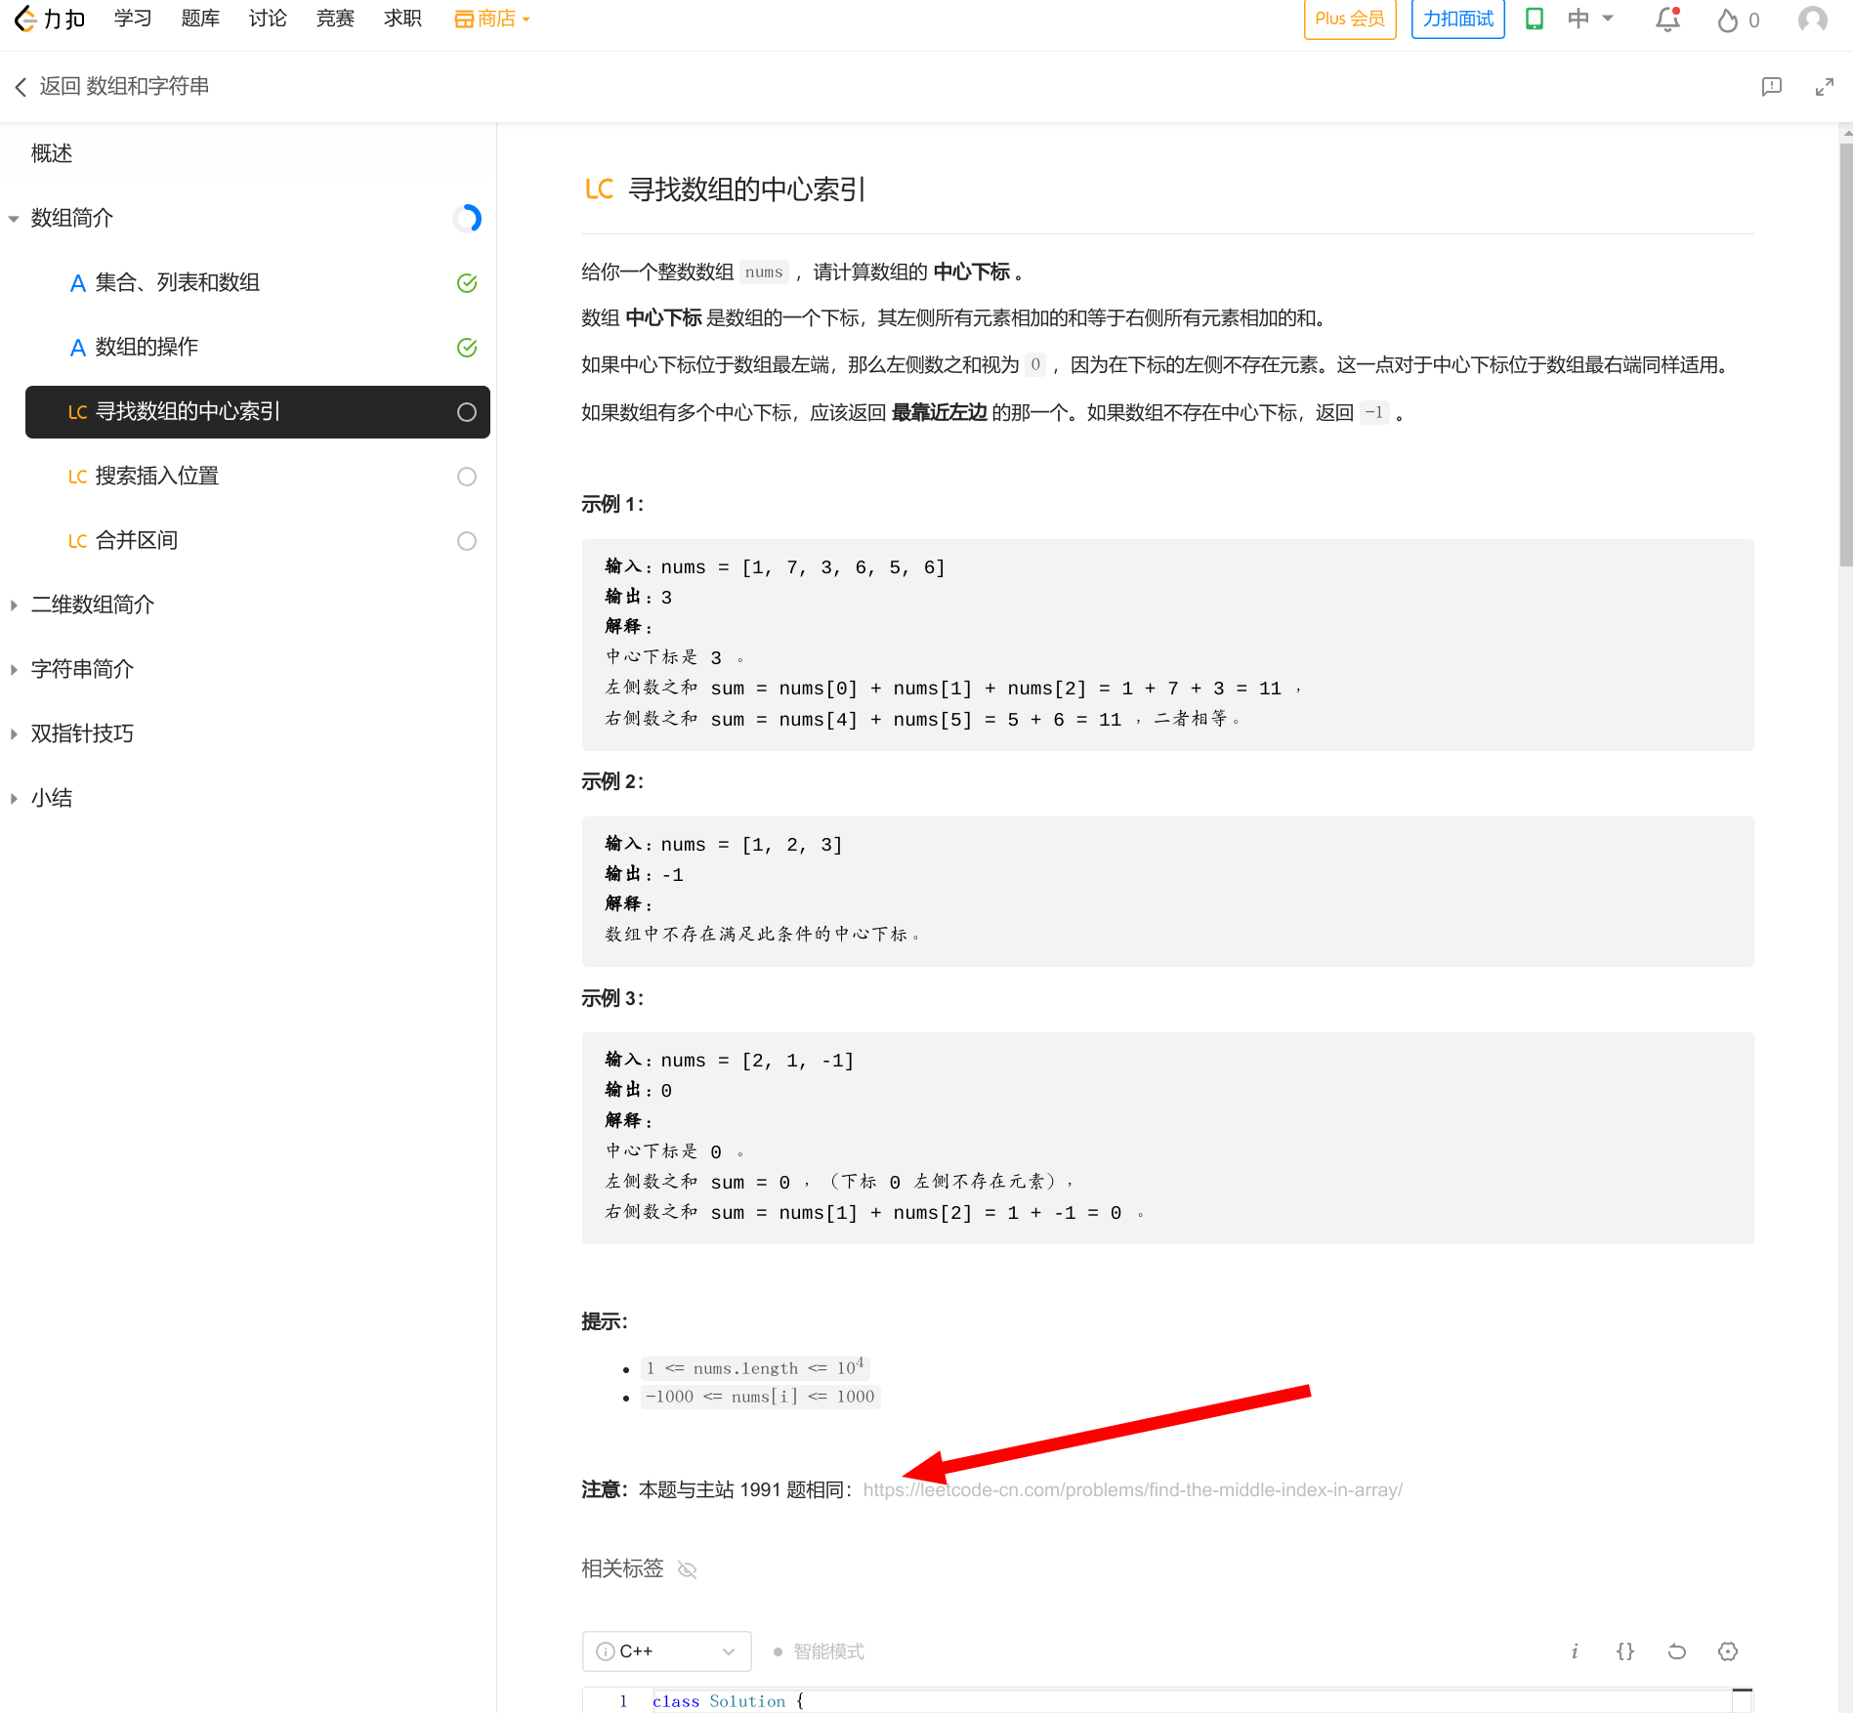Click status circle for 搜索插入位置
1853x1713 pixels.
pyautogui.click(x=467, y=477)
